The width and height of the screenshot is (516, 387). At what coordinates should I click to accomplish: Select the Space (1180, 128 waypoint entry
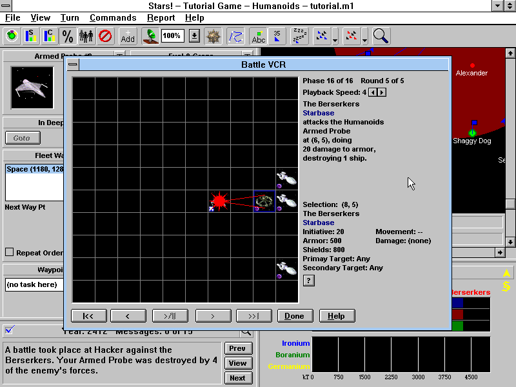35,169
